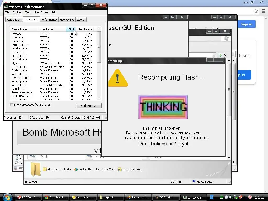Open the Windows Start button
268x201 pixels.
point(7,197)
